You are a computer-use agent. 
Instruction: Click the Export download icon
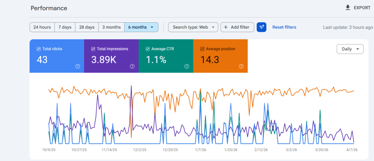[x=348, y=8]
